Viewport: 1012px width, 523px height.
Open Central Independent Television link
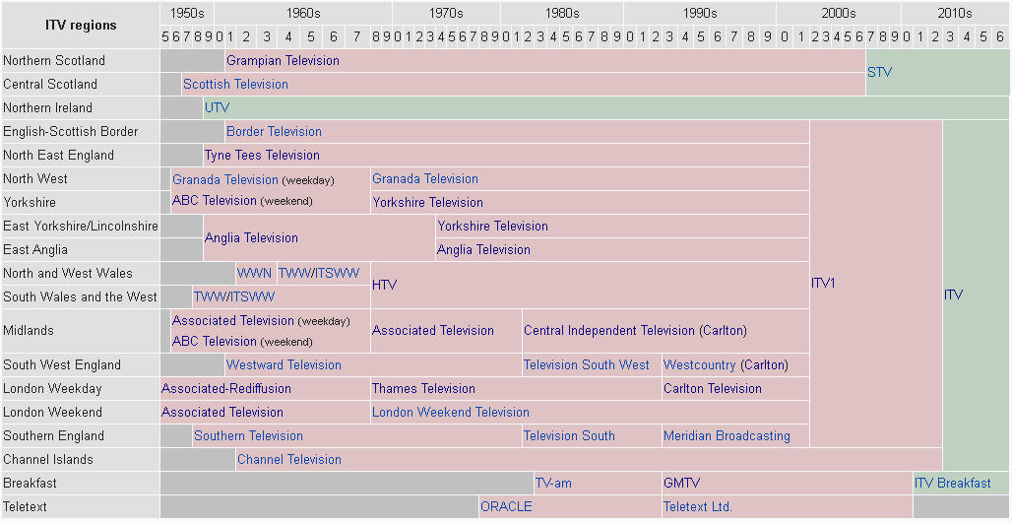pyautogui.click(x=609, y=331)
